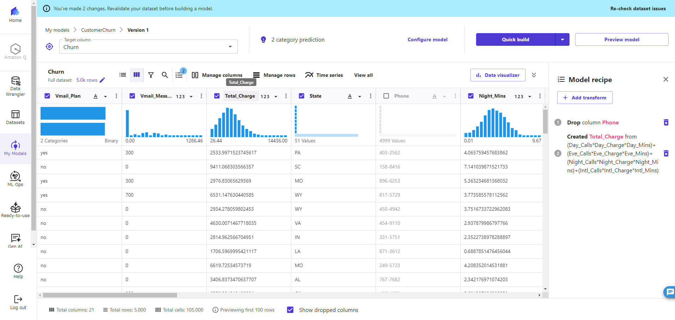Open Manage columns menu

pyautogui.click(x=217, y=75)
